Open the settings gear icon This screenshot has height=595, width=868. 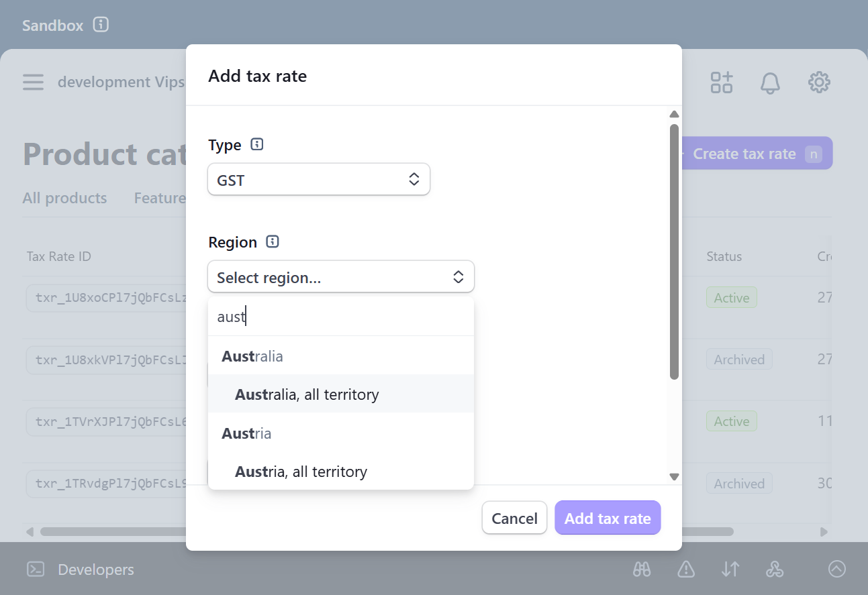(x=819, y=83)
